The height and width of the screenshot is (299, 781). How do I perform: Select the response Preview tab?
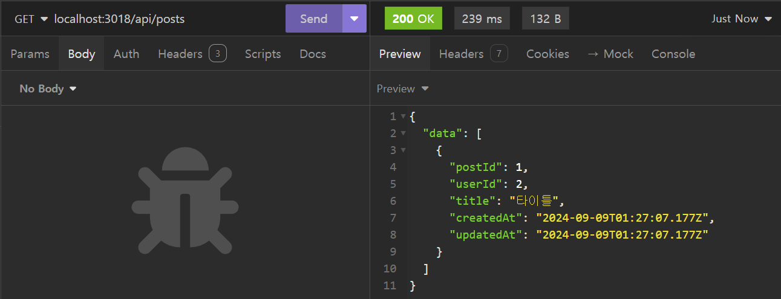pos(400,54)
